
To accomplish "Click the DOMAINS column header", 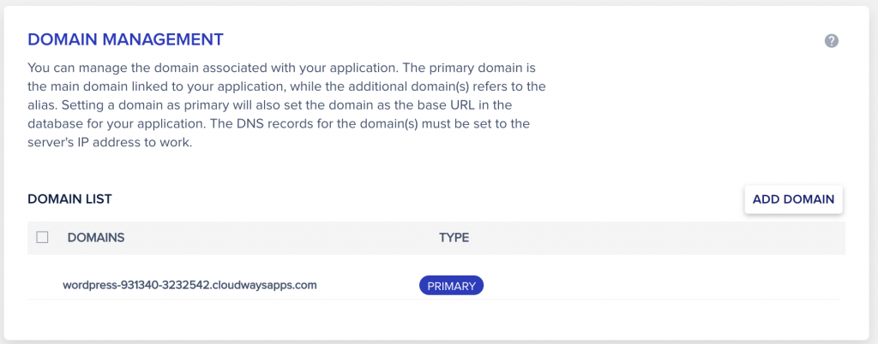I will [x=96, y=237].
